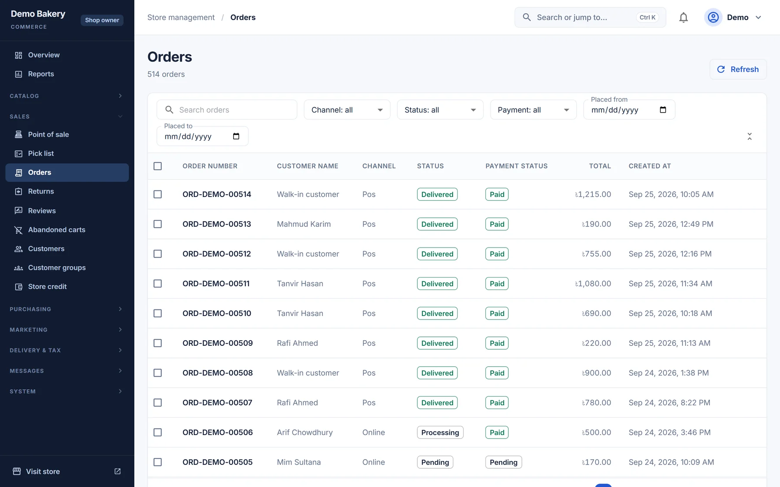Expand the MESSAGES sidebar section
This screenshot has height=487, width=780.
point(67,371)
